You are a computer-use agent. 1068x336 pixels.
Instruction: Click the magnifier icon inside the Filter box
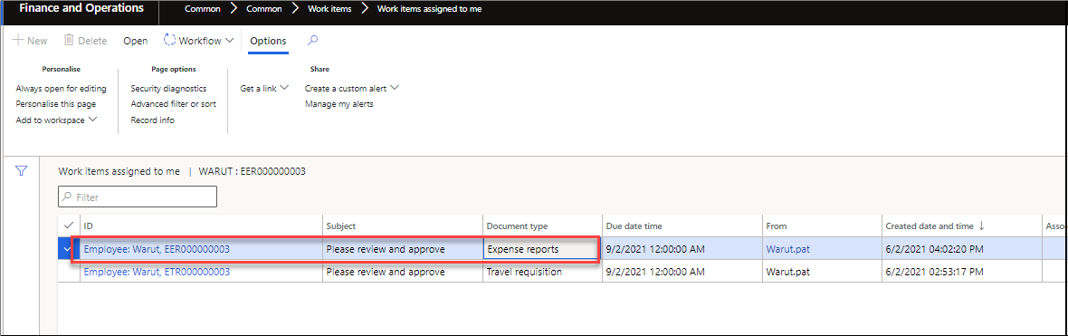point(68,197)
